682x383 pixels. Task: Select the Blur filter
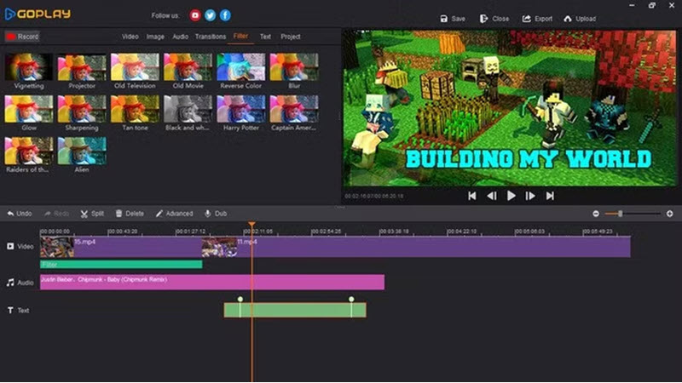(x=294, y=67)
